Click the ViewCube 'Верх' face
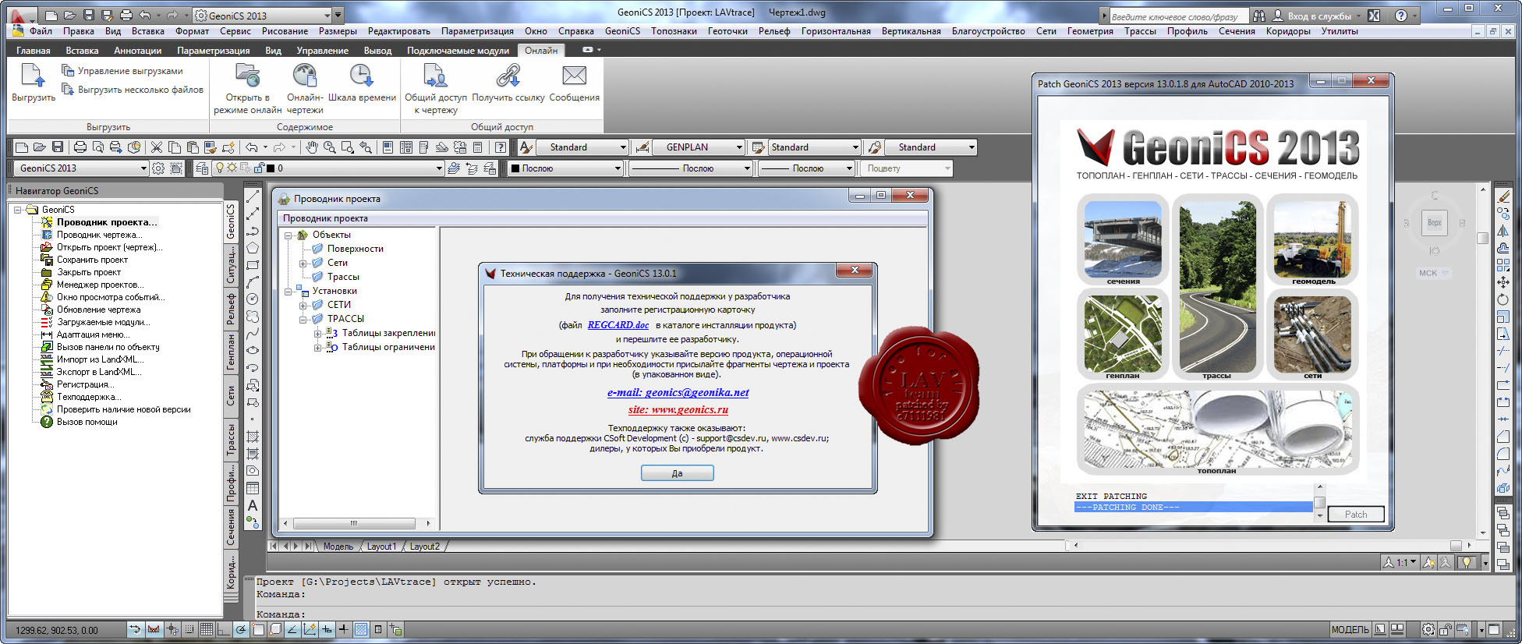Screen dimensions: 1522x644 tap(1434, 222)
